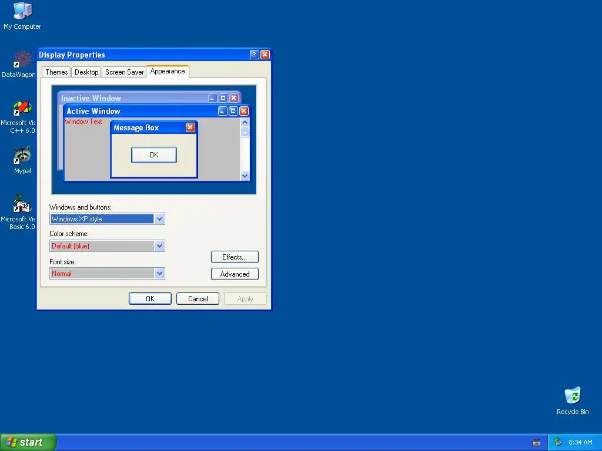Switch to the Themes tab

tap(56, 72)
